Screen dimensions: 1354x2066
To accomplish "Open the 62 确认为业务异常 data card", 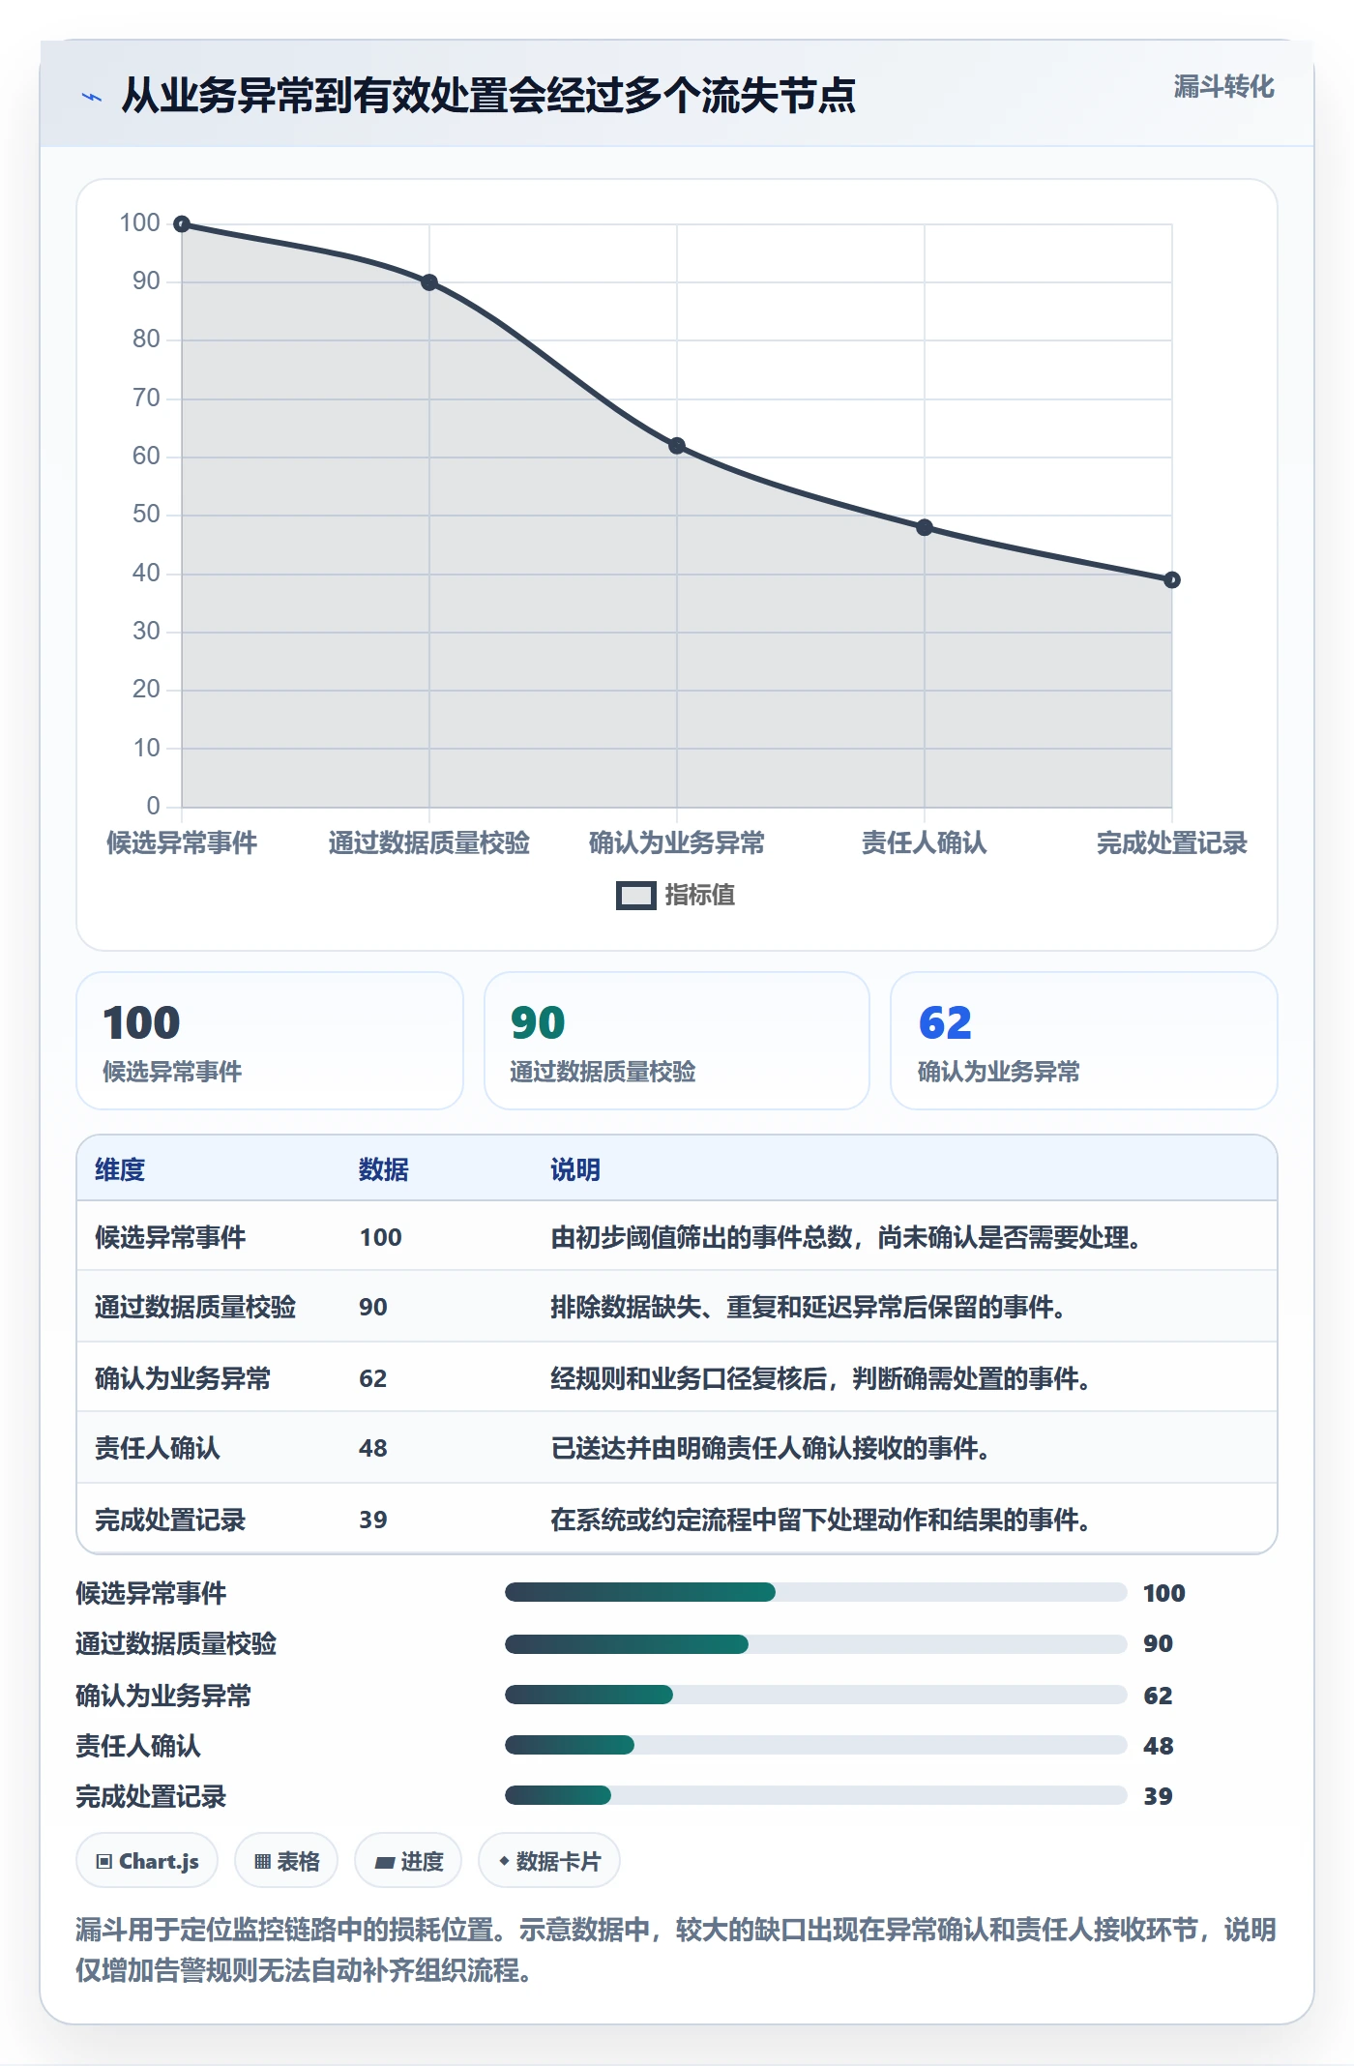I will (x=1084, y=1041).
